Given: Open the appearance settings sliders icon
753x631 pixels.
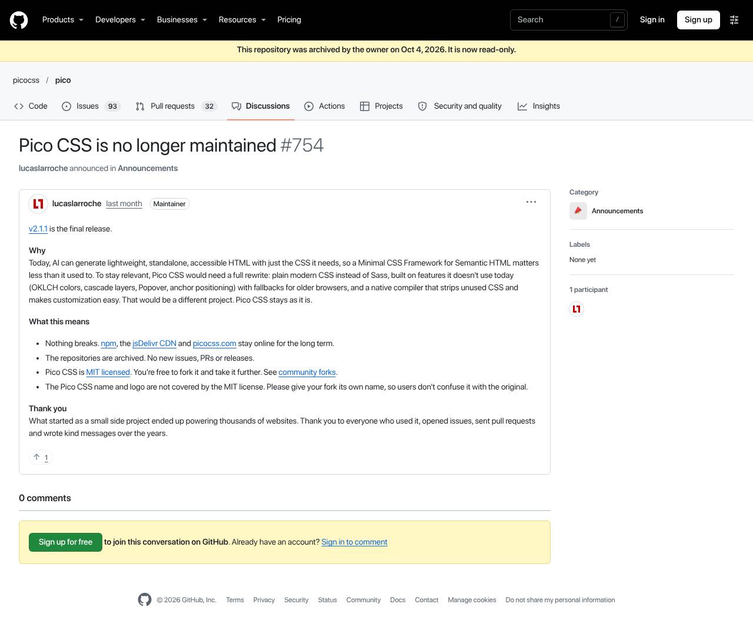Looking at the screenshot, I should point(734,20).
